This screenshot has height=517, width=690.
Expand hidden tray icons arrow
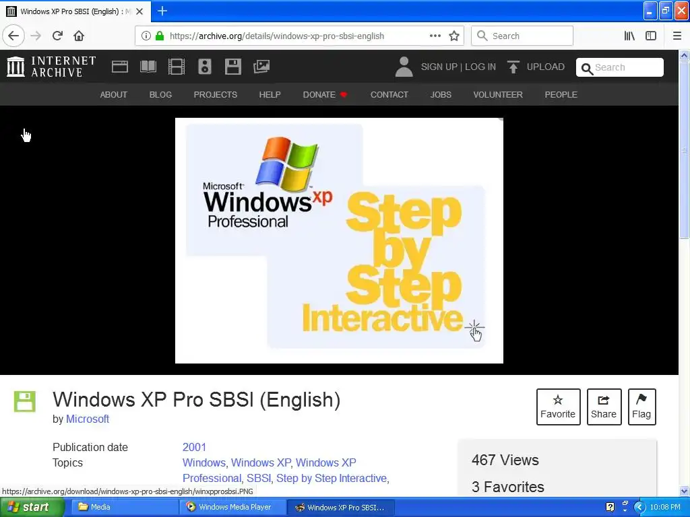point(640,508)
